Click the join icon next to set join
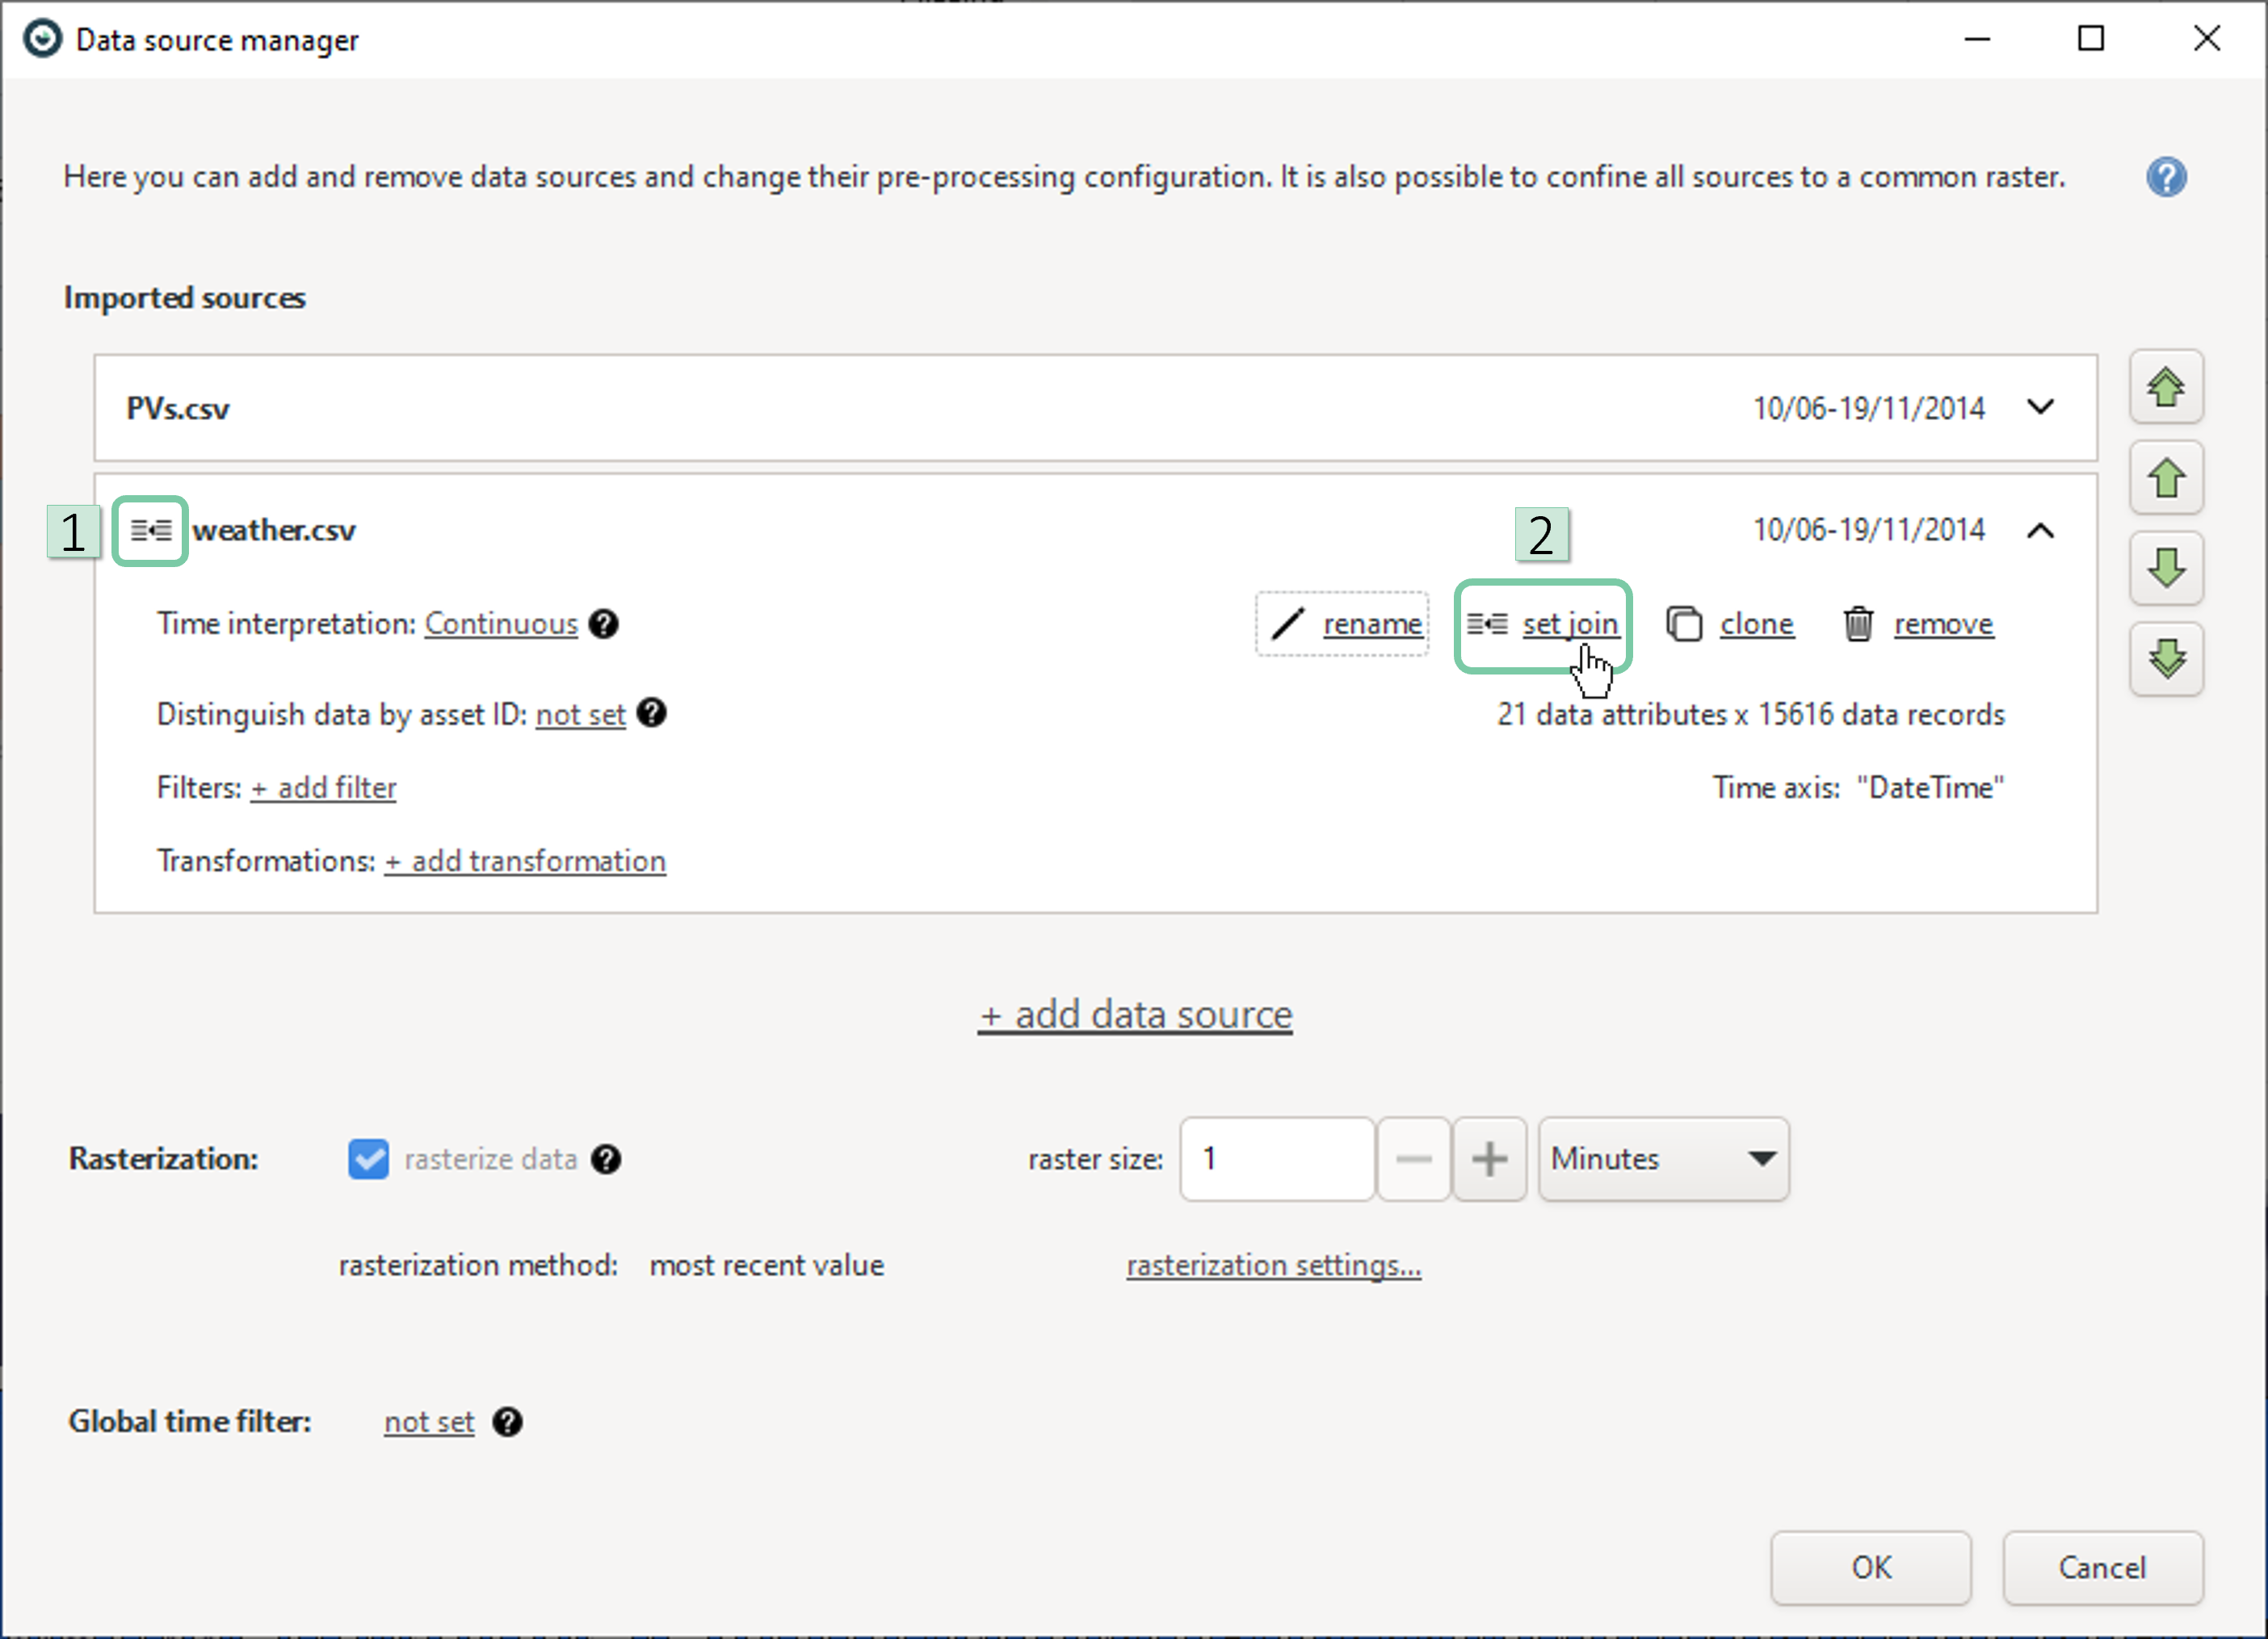This screenshot has width=2268, height=1639. tap(1487, 624)
